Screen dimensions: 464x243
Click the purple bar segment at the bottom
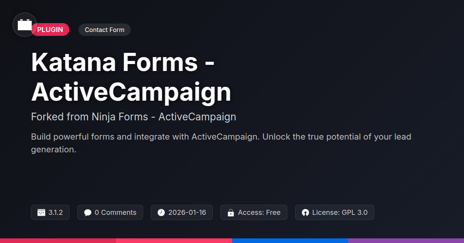[x=406, y=241]
